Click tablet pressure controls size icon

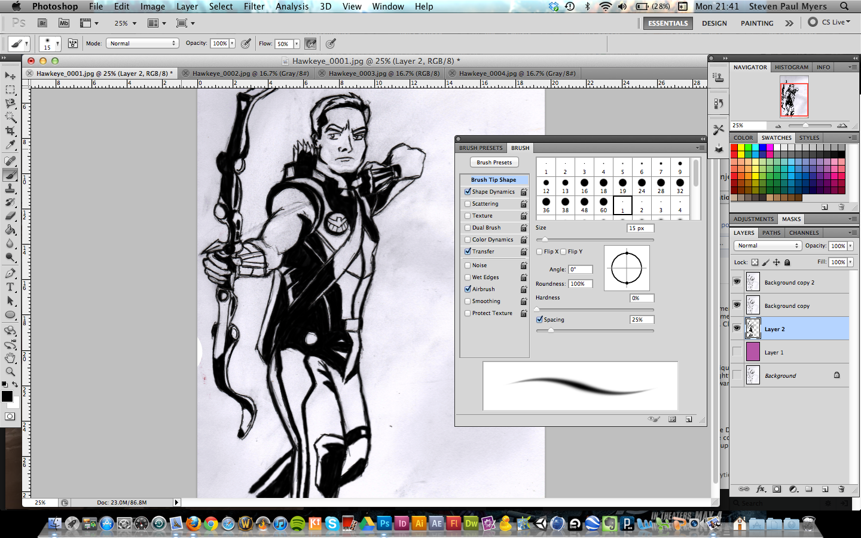[331, 44]
